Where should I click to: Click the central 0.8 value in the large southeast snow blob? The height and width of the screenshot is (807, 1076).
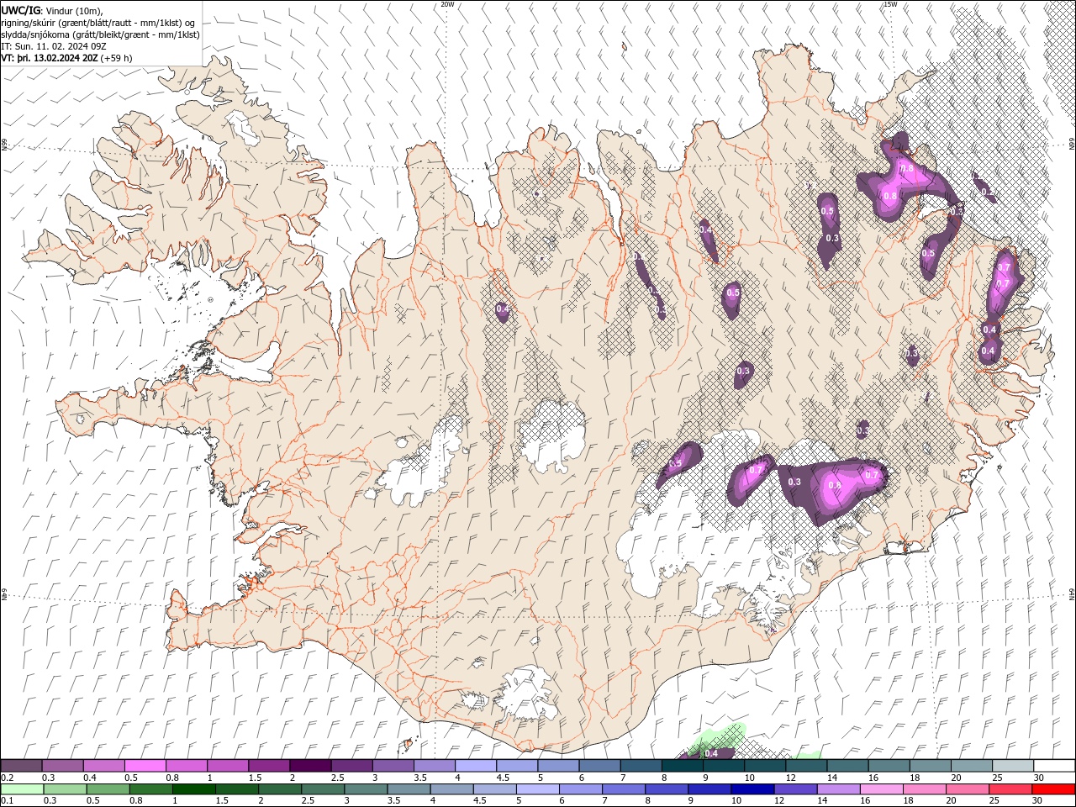pyautogui.click(x=835, y=485)
